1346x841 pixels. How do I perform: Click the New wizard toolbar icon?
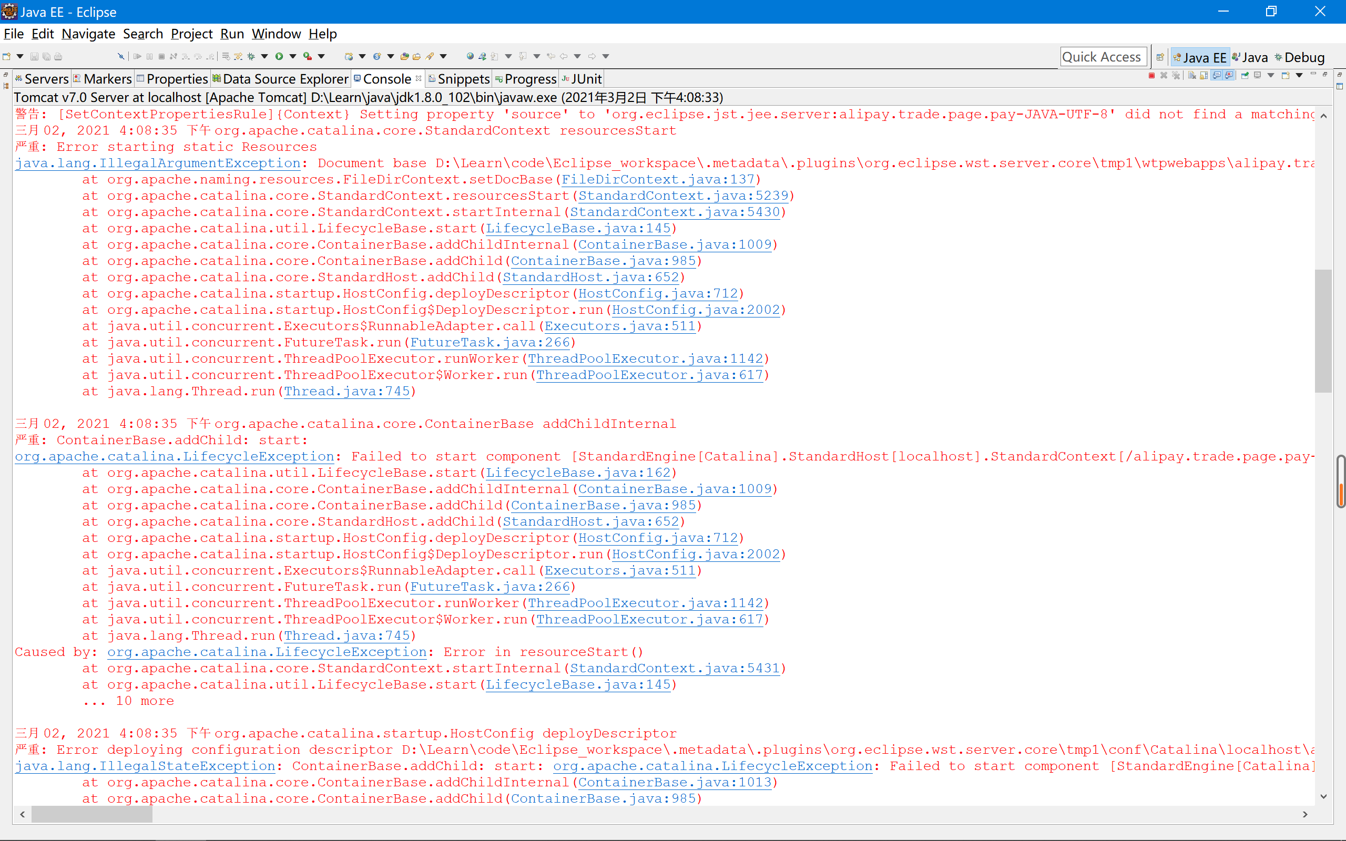coord(6,56)
